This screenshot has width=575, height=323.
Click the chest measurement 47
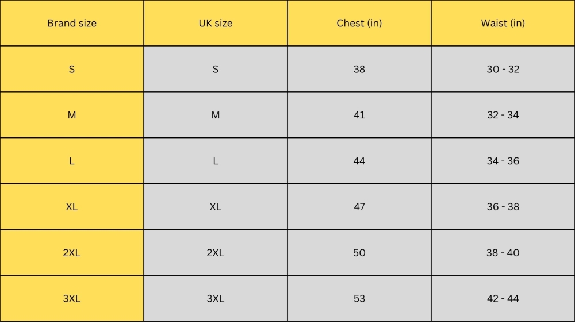(x=359, y=207)
